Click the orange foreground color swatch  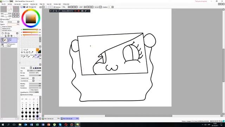[x=37, y=50]
